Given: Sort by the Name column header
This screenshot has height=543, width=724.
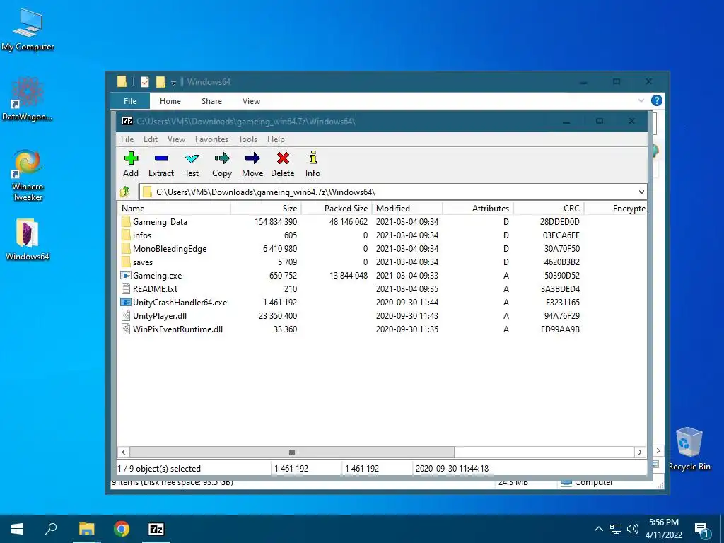Looking at the screenshot, I should pyautogui.click(x=174, y=209).
